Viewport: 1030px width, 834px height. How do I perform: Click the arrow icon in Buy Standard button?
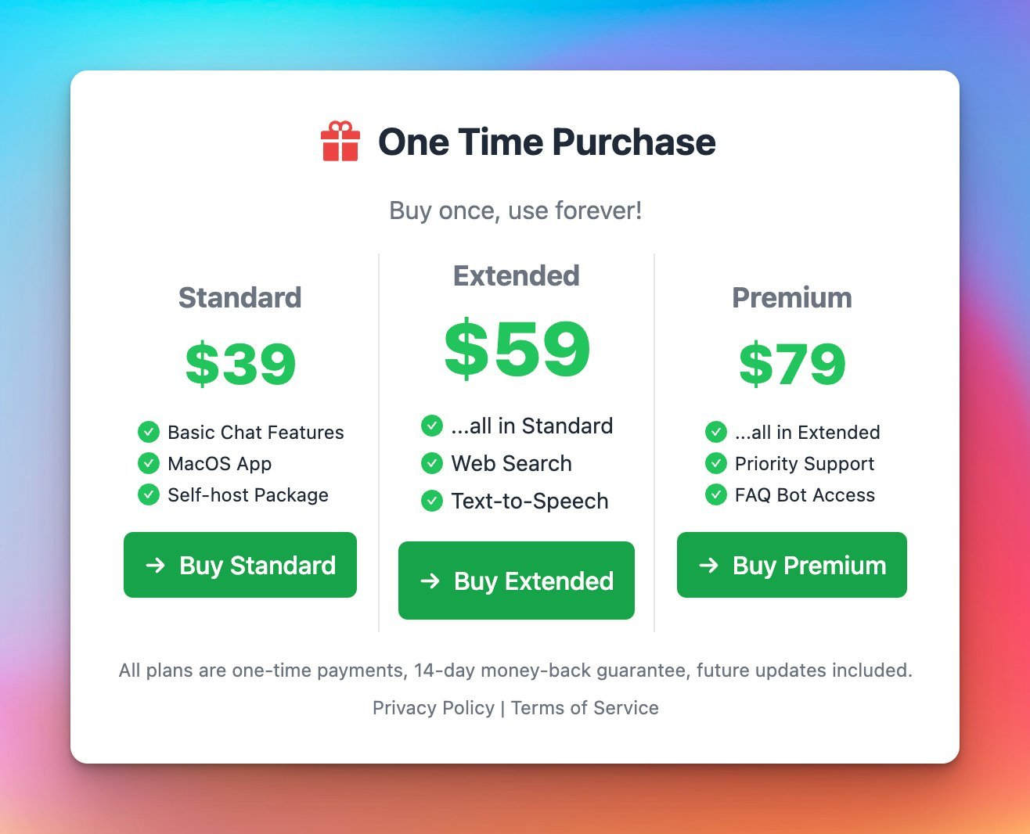tap(156, 565)
